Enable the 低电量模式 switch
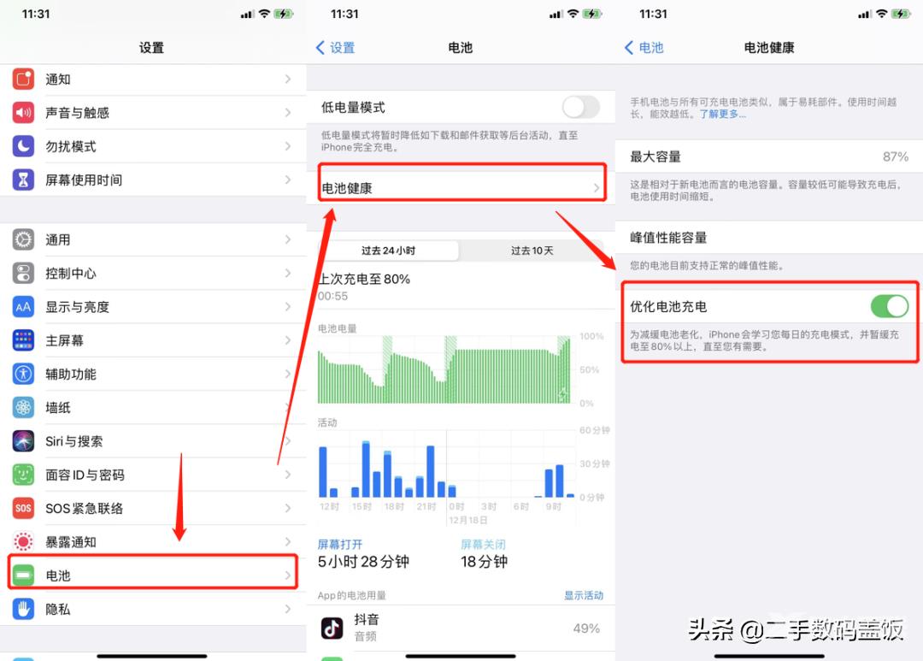Image resolution: width=923 pixels, height=661 pixels. pyautogui.click(x=581, y=107)
